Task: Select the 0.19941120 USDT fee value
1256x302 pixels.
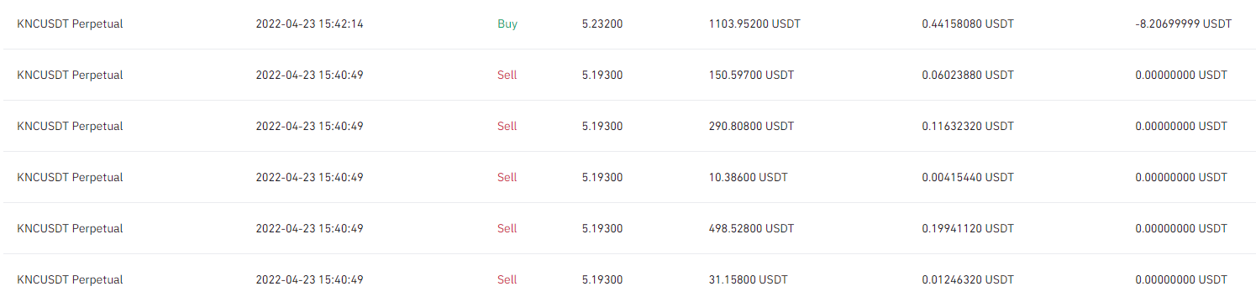Action: tap(968, 228)
